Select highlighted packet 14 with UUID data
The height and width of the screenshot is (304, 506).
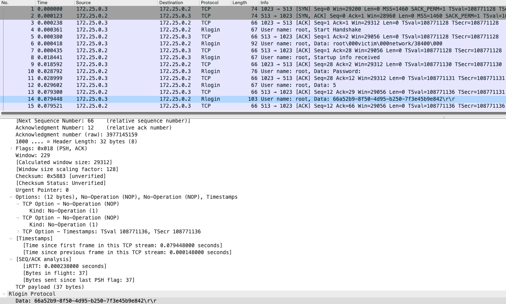(x=253, y=99)
